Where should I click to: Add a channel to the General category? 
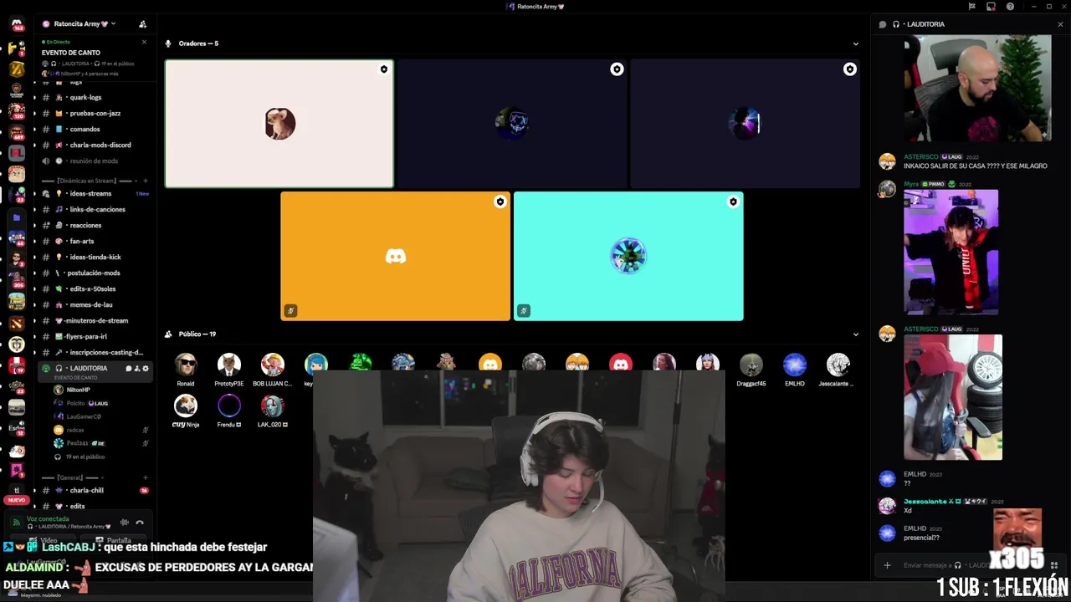[146, 477]
